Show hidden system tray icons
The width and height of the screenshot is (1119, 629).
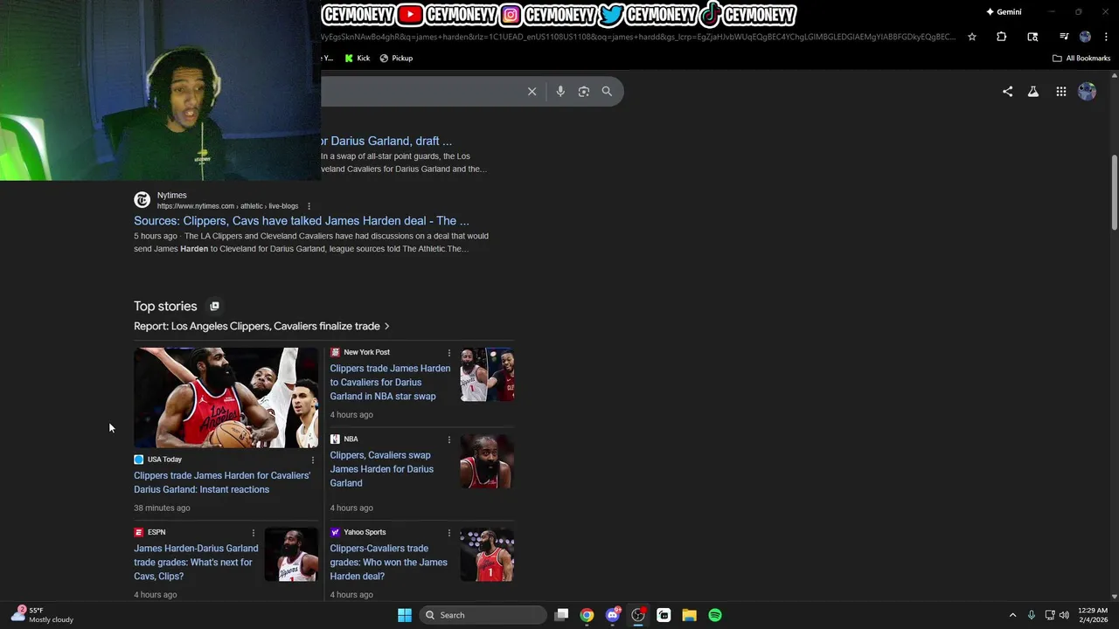click(x=1012, y=615)
